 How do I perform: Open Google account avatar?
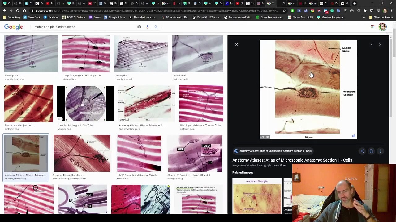383,27
